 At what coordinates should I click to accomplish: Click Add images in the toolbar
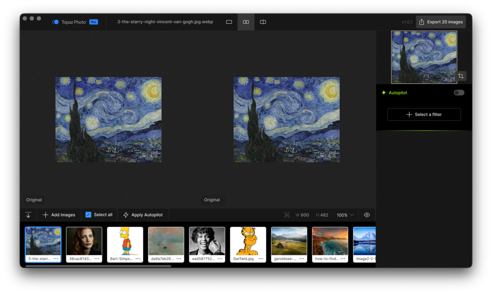[59, 215]
